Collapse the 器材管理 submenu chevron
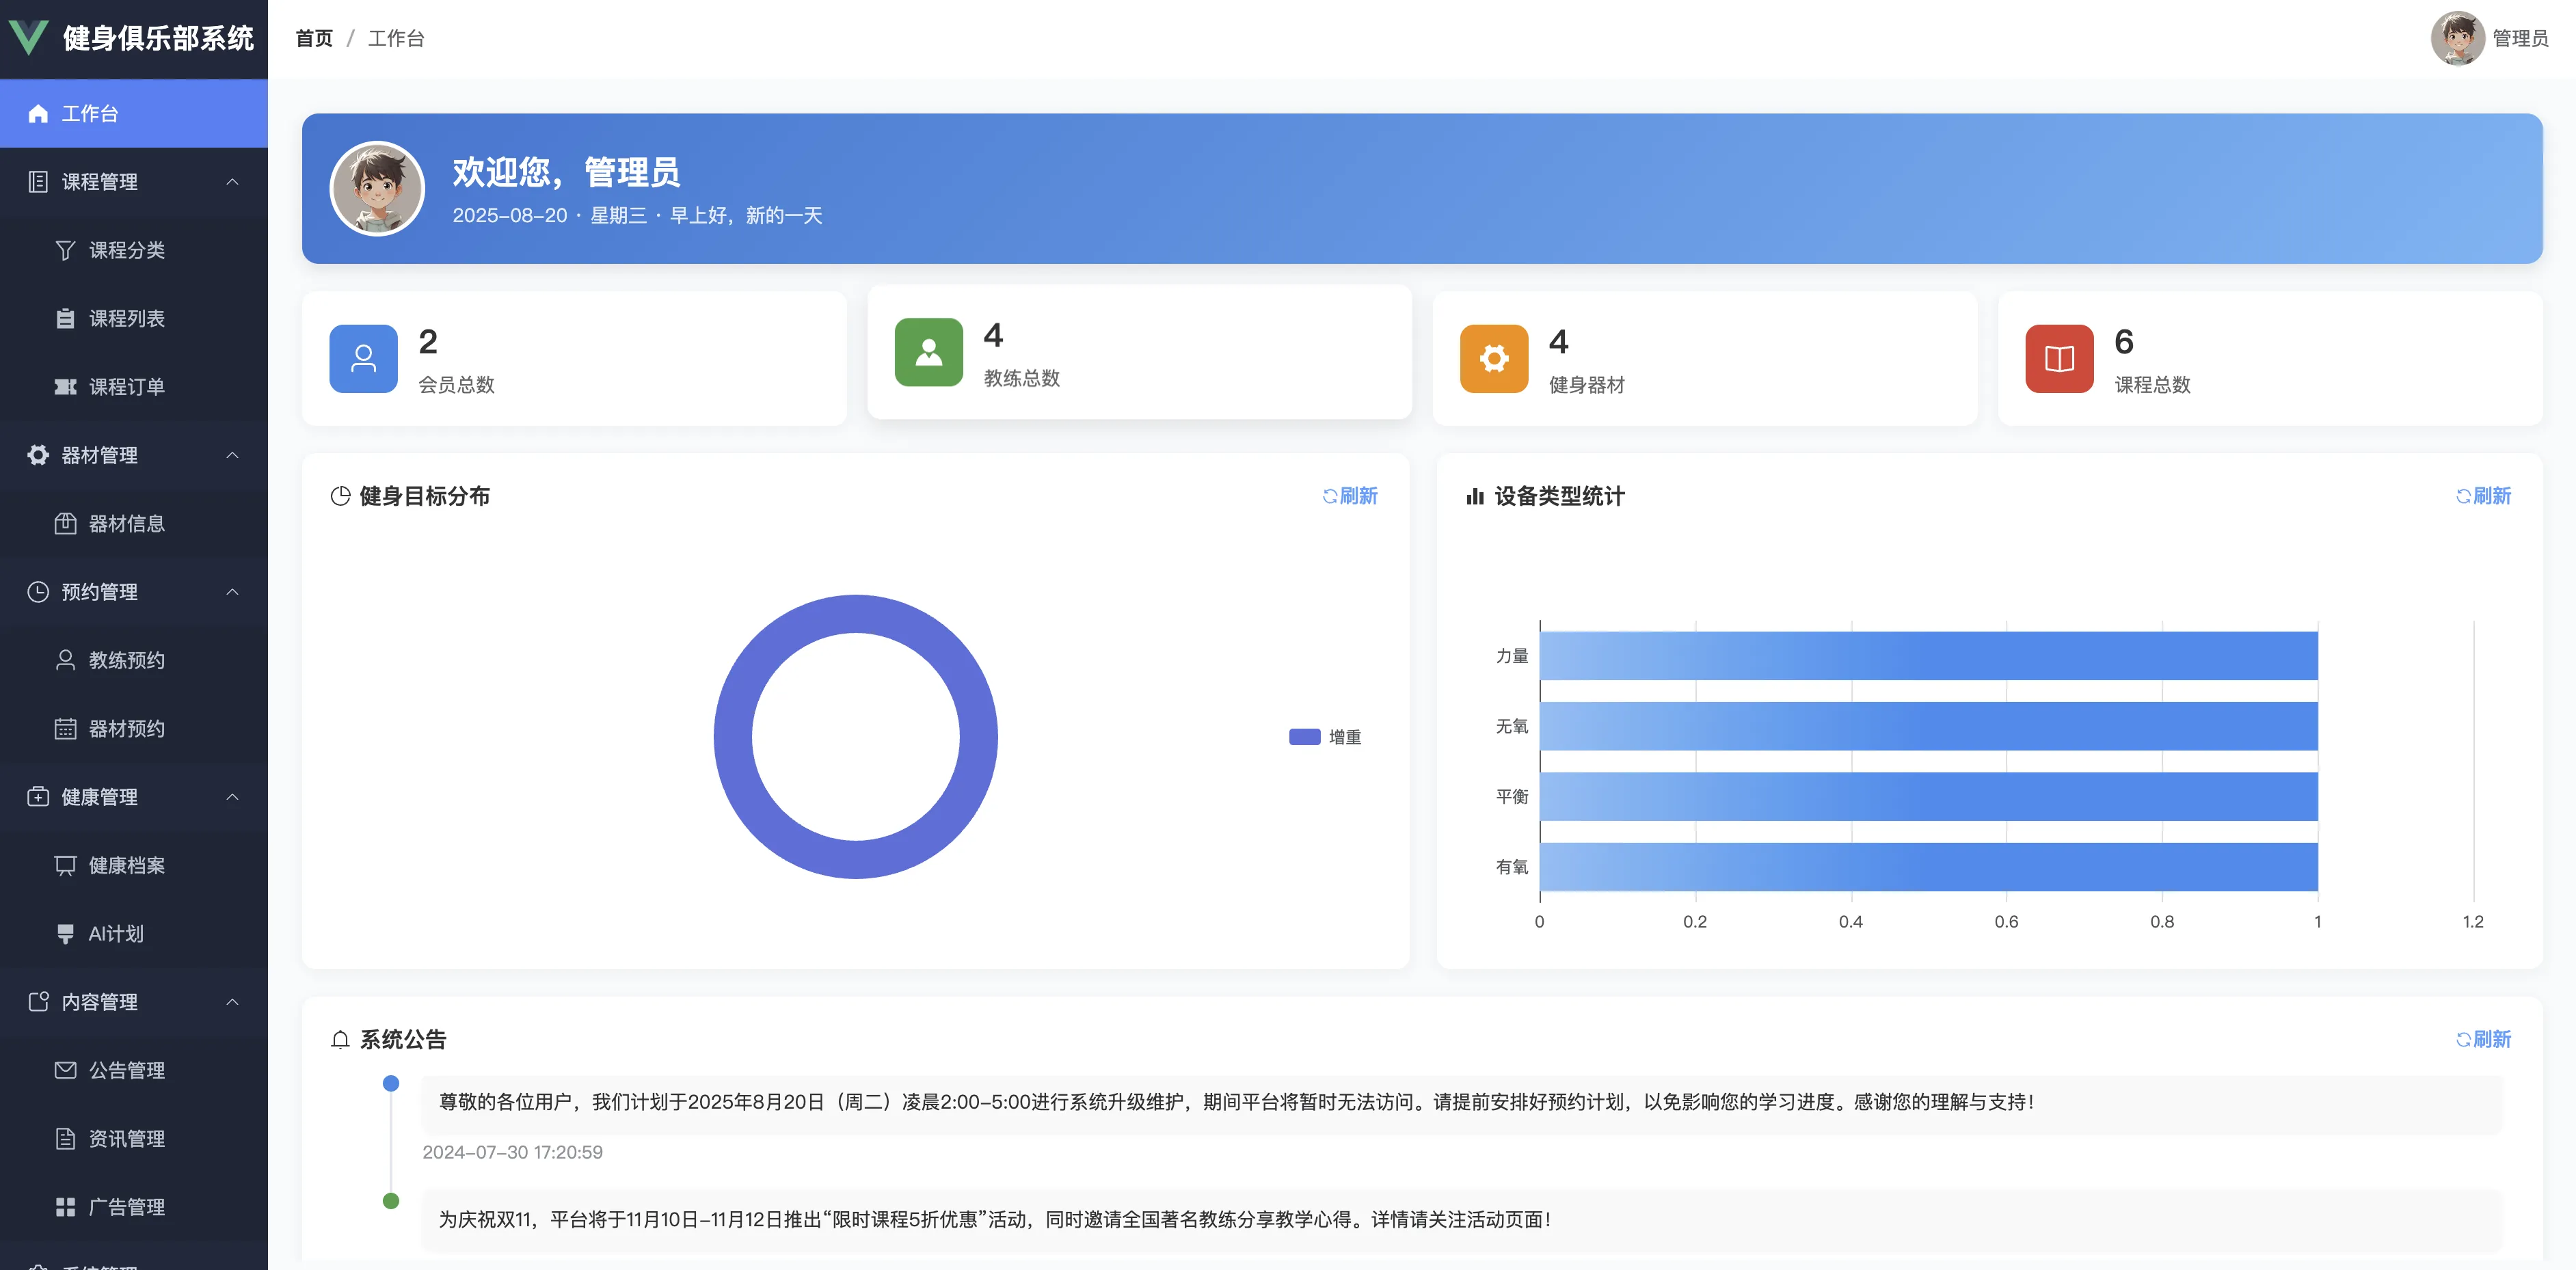 [232, 455]
